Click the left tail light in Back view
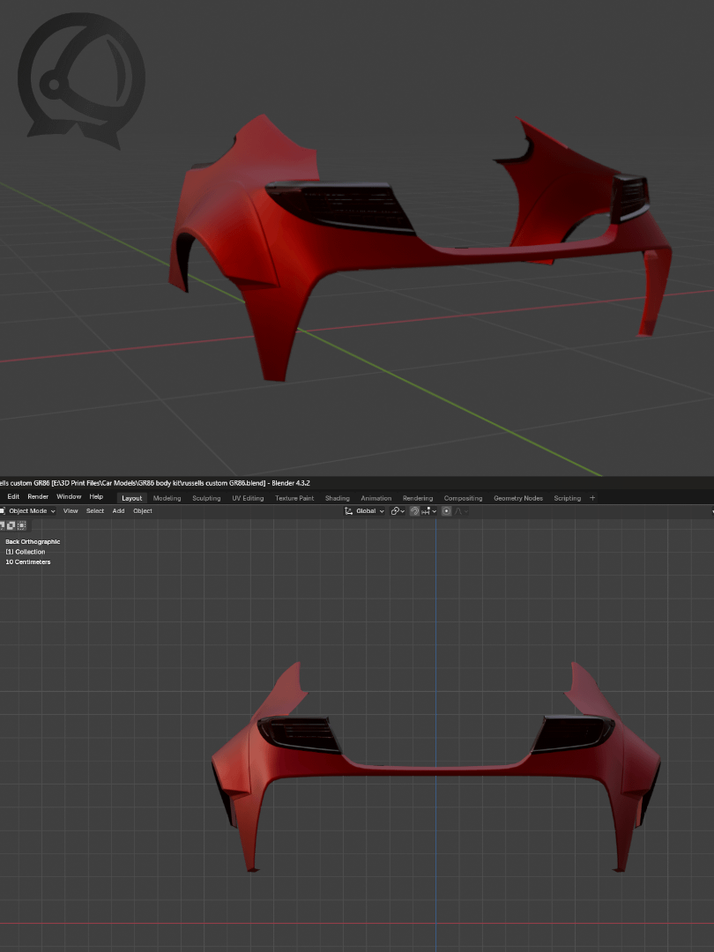 click(x=298, y=733)
